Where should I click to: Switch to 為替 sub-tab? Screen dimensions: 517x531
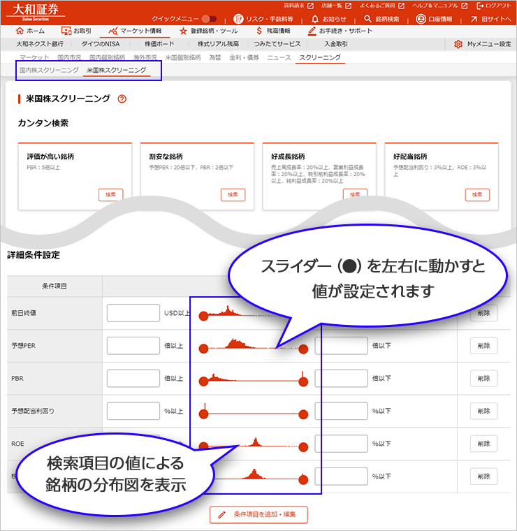tap(214, 57)
